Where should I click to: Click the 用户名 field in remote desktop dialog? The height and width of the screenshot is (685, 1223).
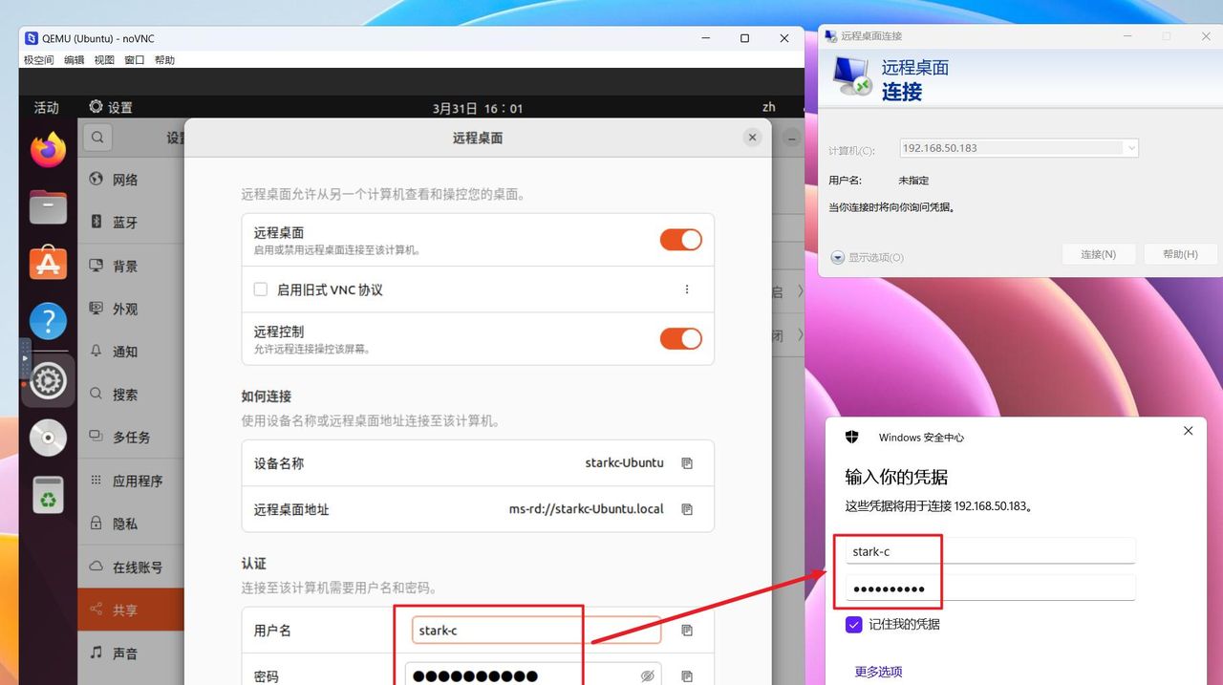point(536,631)
